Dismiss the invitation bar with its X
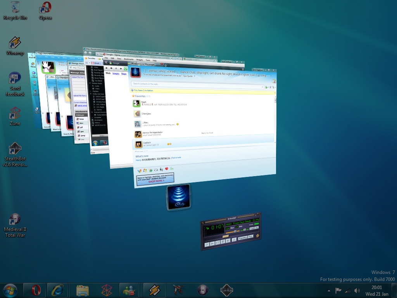 point(275,93)
